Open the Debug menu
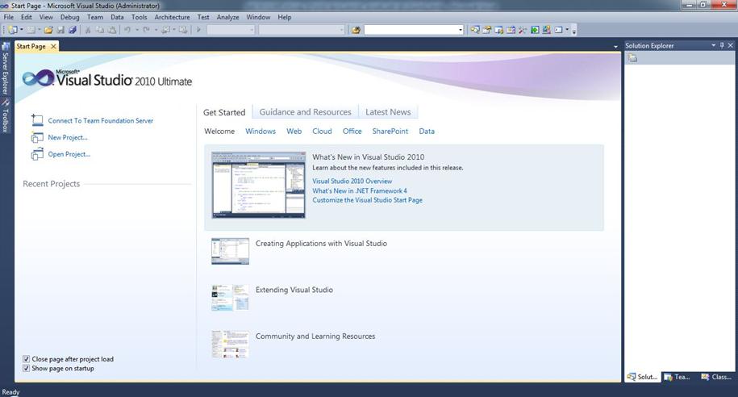The width and height of the screenshot is (738, 397). pyautogui.click(x=69, y=17)
